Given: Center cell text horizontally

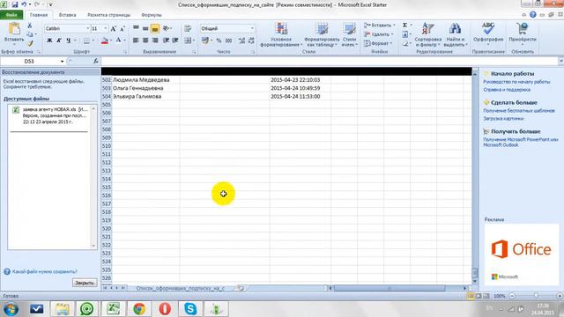Looking at the screenshot, I should coord(145,41).
